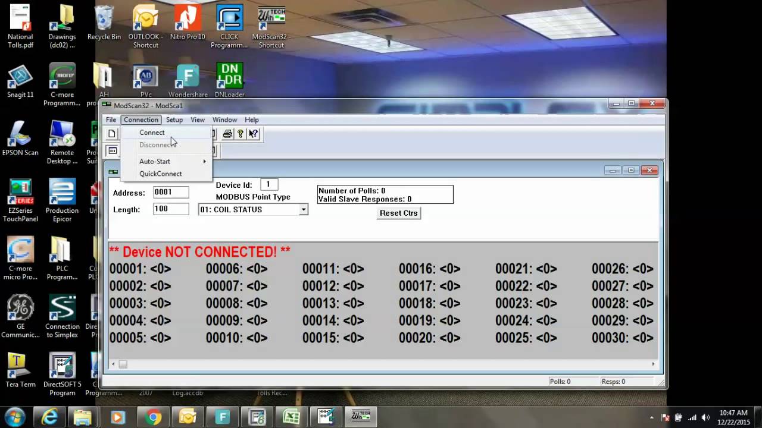
Task: Click coil entry 00015: <0>
Action: click(x=333, y=338)
